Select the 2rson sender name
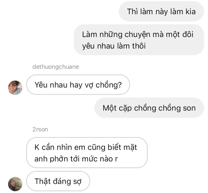 tap(40, 130)
